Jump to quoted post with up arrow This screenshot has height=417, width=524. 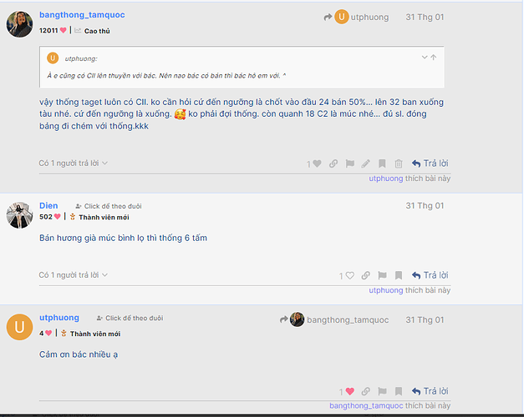click(x=434, y=58)
